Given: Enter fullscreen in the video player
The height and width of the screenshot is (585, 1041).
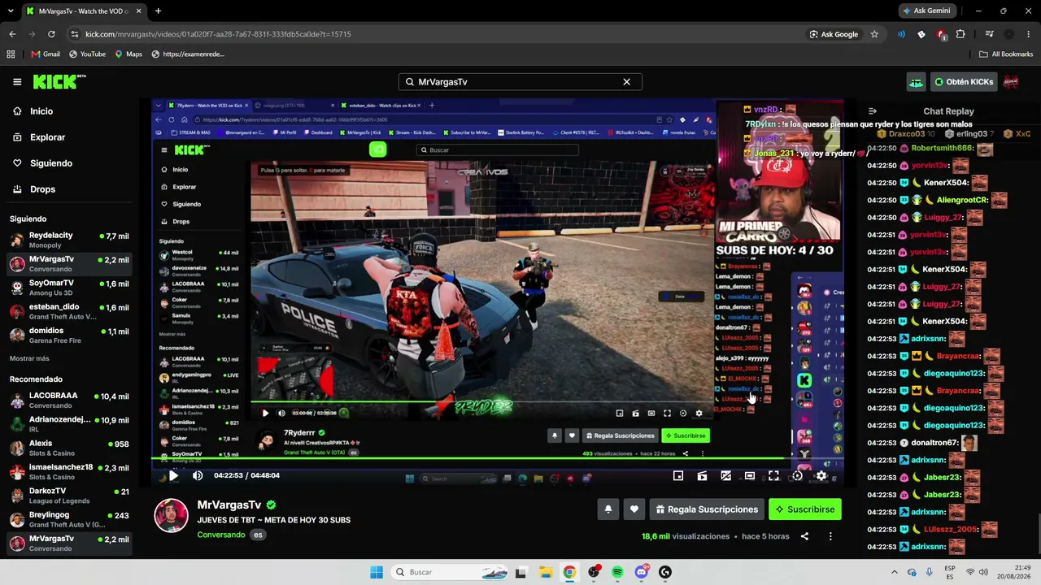Looking at the screenshot, I should coord(773,476).
